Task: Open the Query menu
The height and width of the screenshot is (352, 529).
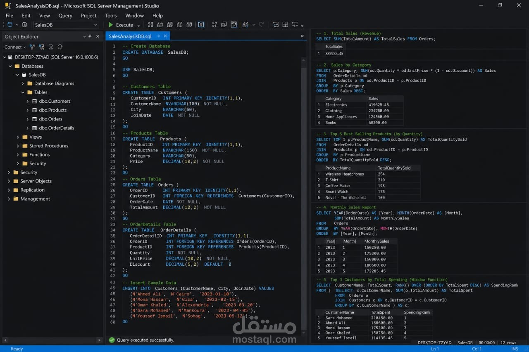Action: click(65, 15)
